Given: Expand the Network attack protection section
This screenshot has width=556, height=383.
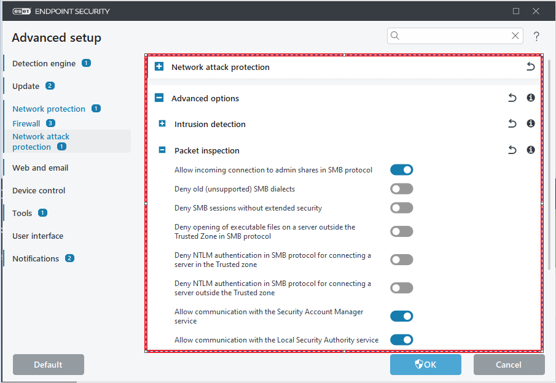Looking at the screenshot, I should point(159,67).
